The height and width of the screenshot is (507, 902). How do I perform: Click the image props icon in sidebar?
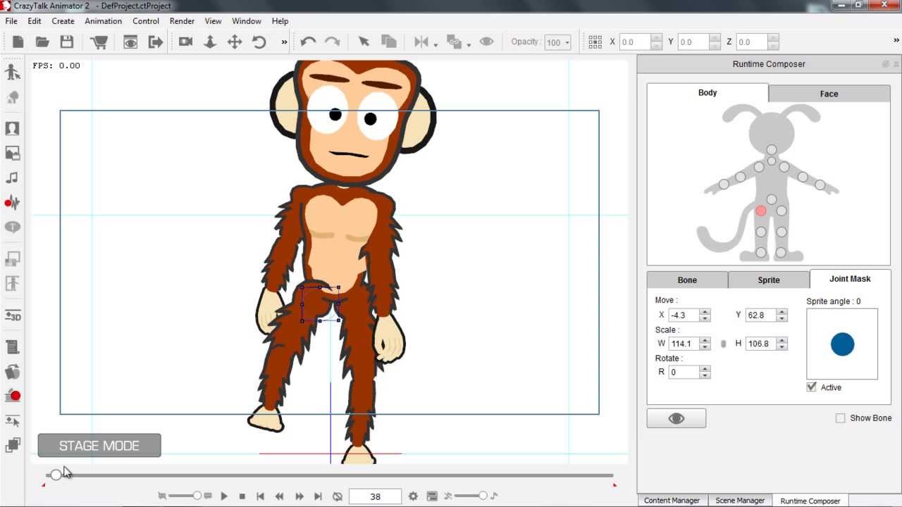point(12,153)
